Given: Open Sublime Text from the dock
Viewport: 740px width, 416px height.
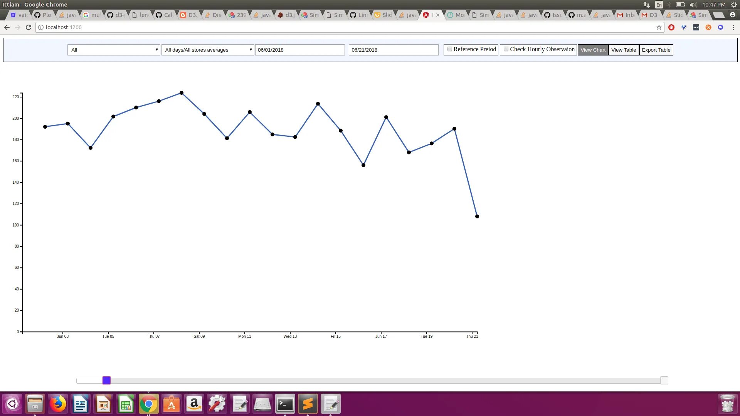Looking at the screenshot, I should [x=308, y=404].
